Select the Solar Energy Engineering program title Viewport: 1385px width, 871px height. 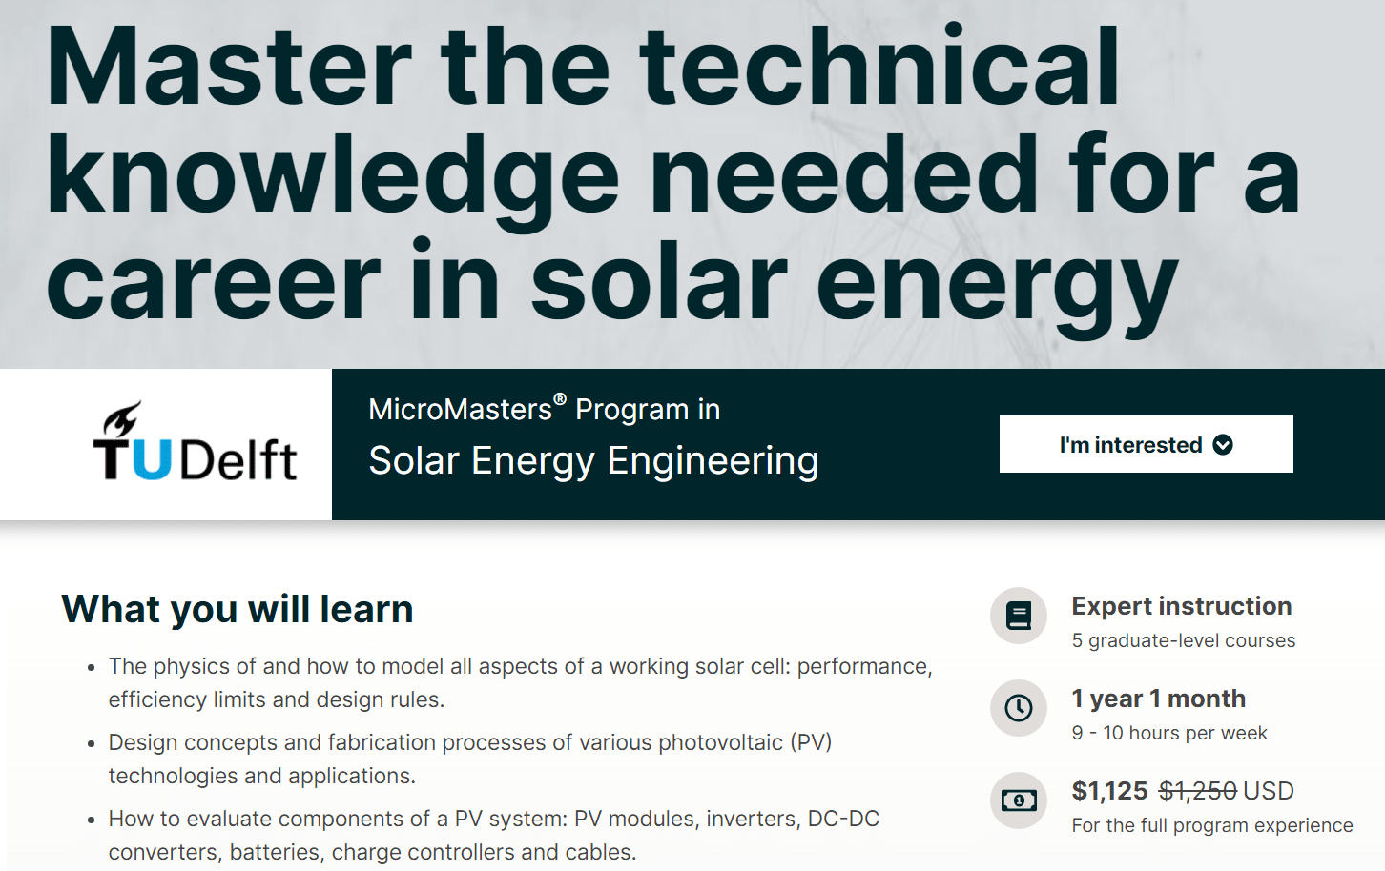point(593,461)
